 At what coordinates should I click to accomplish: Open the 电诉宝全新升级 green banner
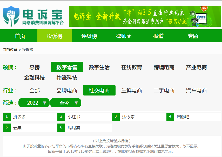(145, 16)
